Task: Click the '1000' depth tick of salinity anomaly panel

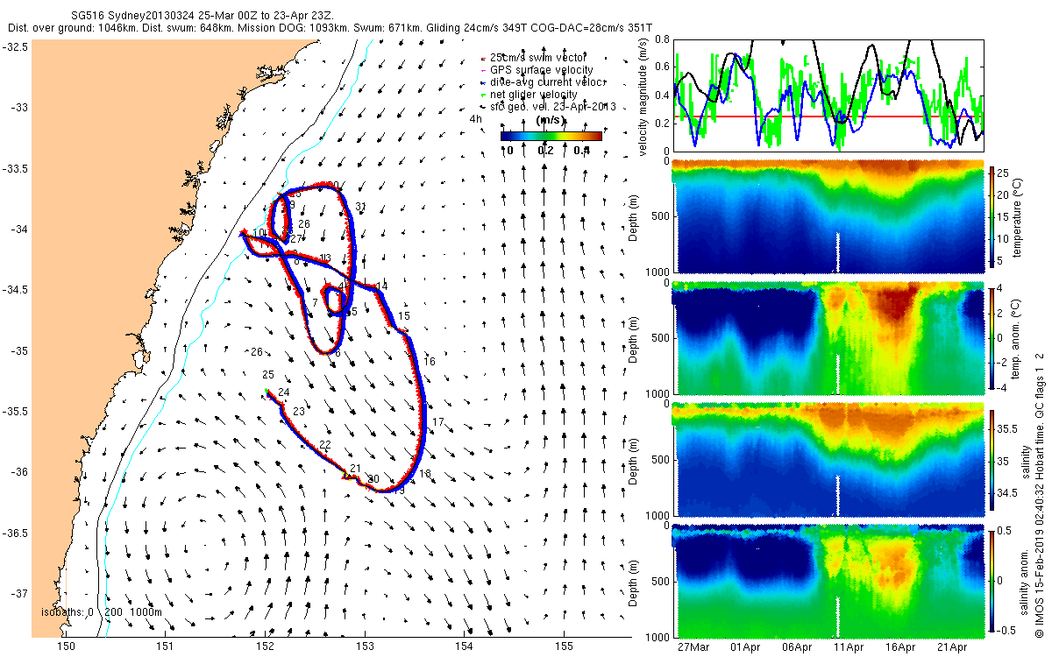Action: tap(658, 636)
